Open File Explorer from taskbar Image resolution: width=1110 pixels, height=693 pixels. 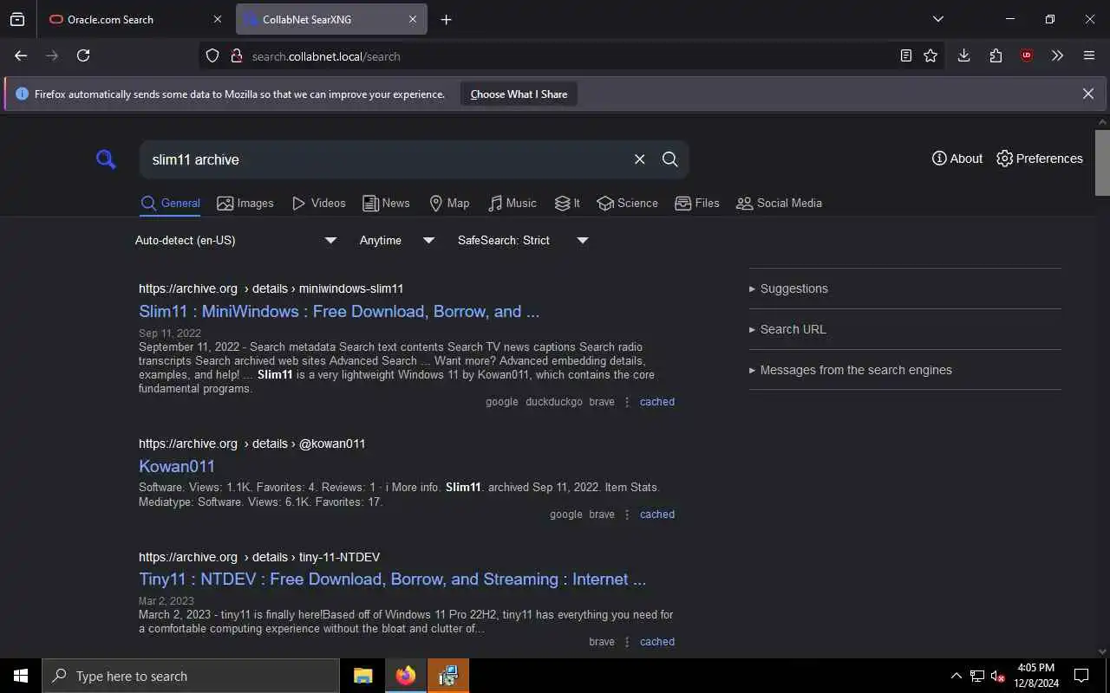tap(363, 676)
